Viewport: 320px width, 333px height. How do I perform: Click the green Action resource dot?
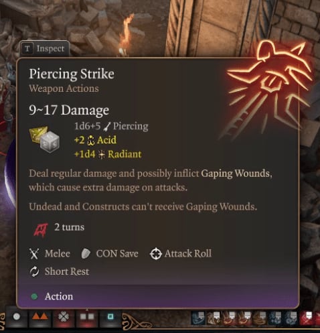(x=34, y=297)
